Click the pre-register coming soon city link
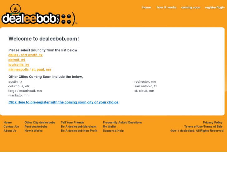The width and height of the screenshot is (227, 170). coord(63,102)
